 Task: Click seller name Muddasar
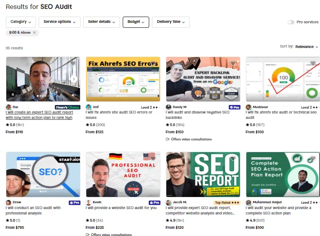point(260,107)
